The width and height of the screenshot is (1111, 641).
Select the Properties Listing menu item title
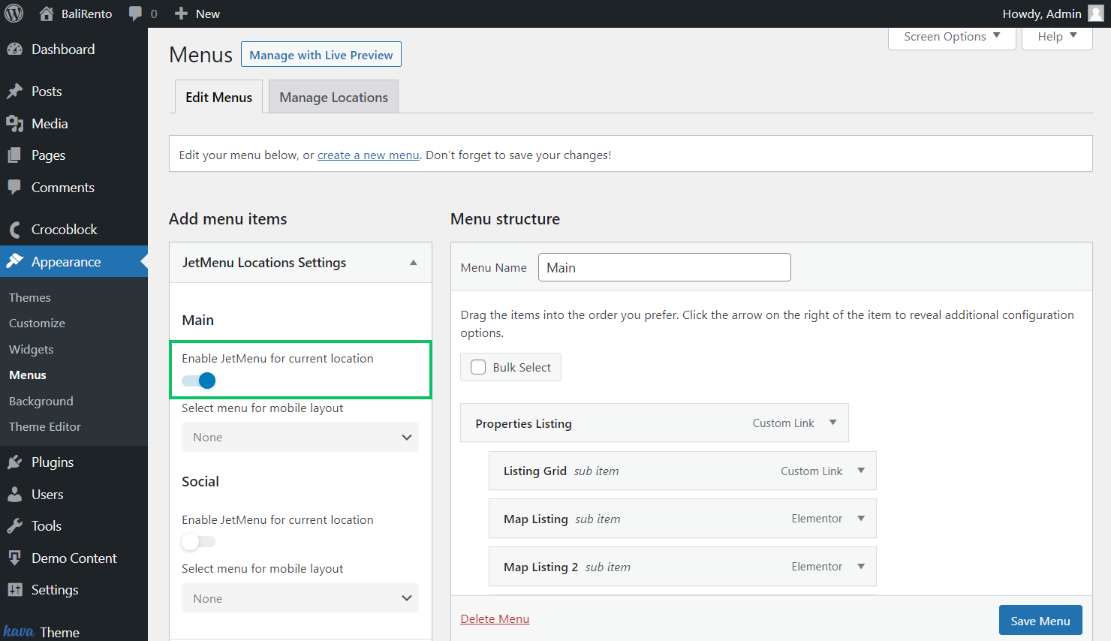point(523,423)
